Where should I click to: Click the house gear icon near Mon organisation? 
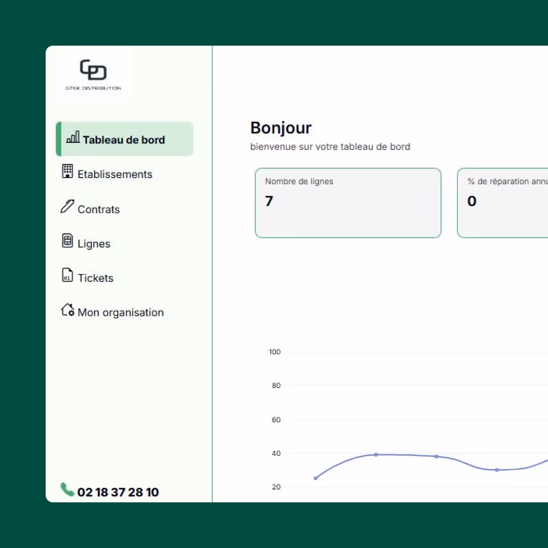pyautogui.click(x=68, y=310)
